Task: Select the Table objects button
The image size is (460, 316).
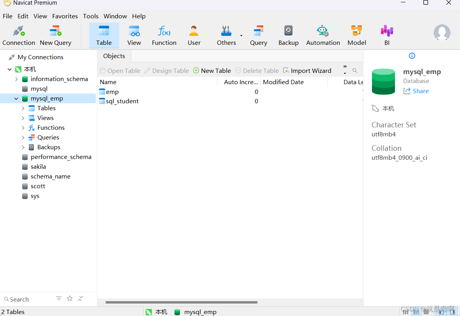Action: tap(104, 35)
